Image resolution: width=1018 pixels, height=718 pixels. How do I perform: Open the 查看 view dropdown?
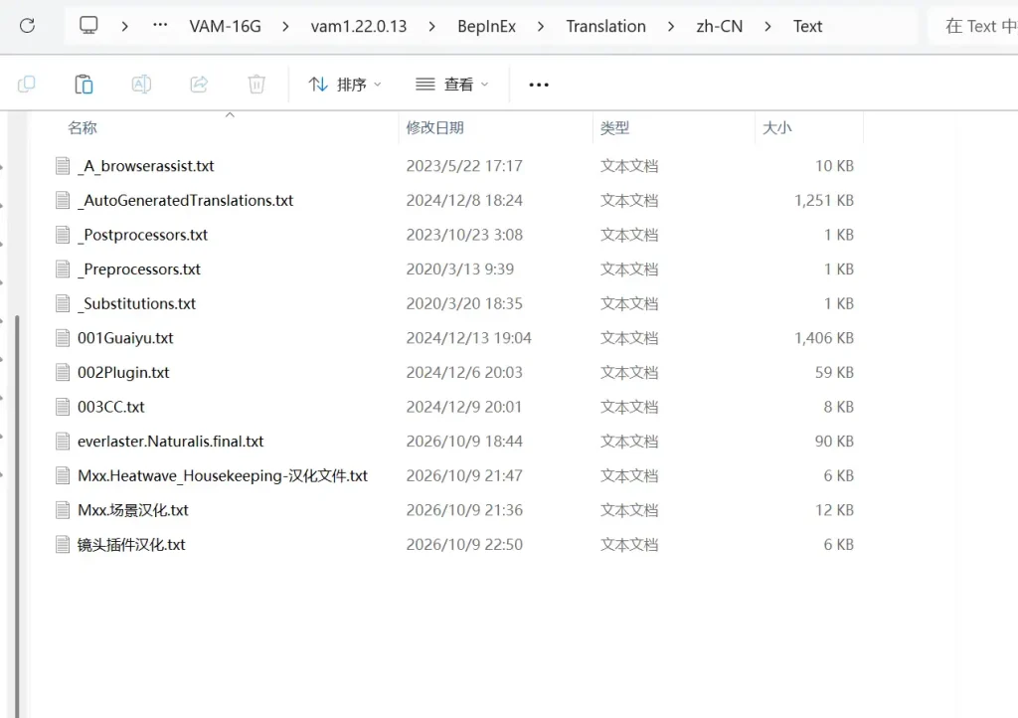click(x=452, y=85)
